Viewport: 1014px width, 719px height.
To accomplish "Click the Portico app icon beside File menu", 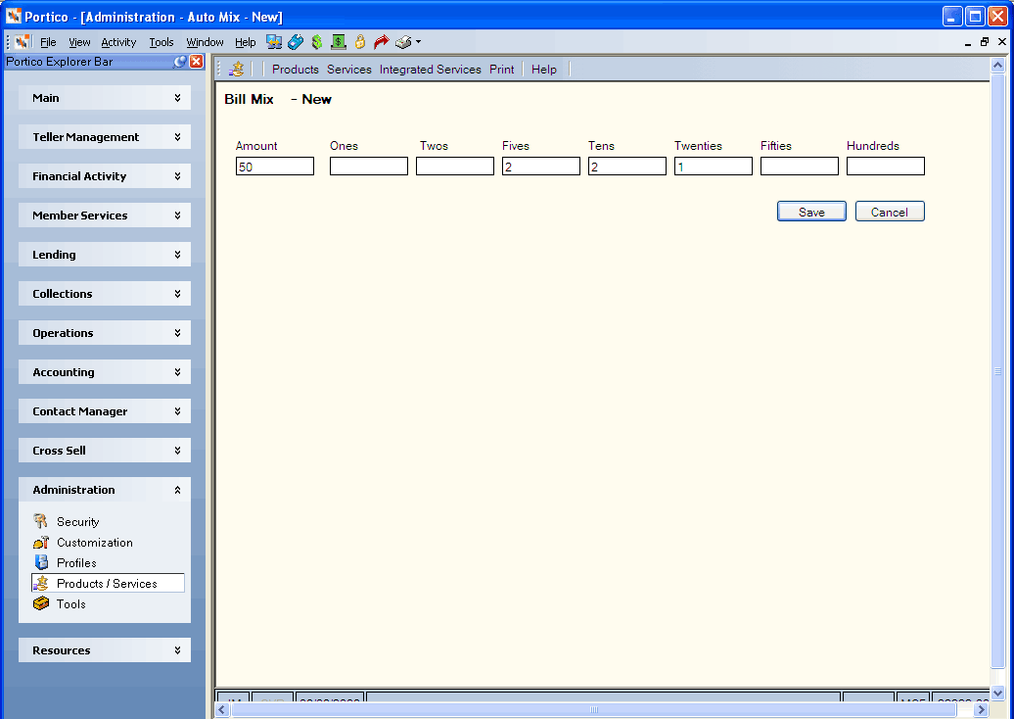I will click(x=23, y=42).
